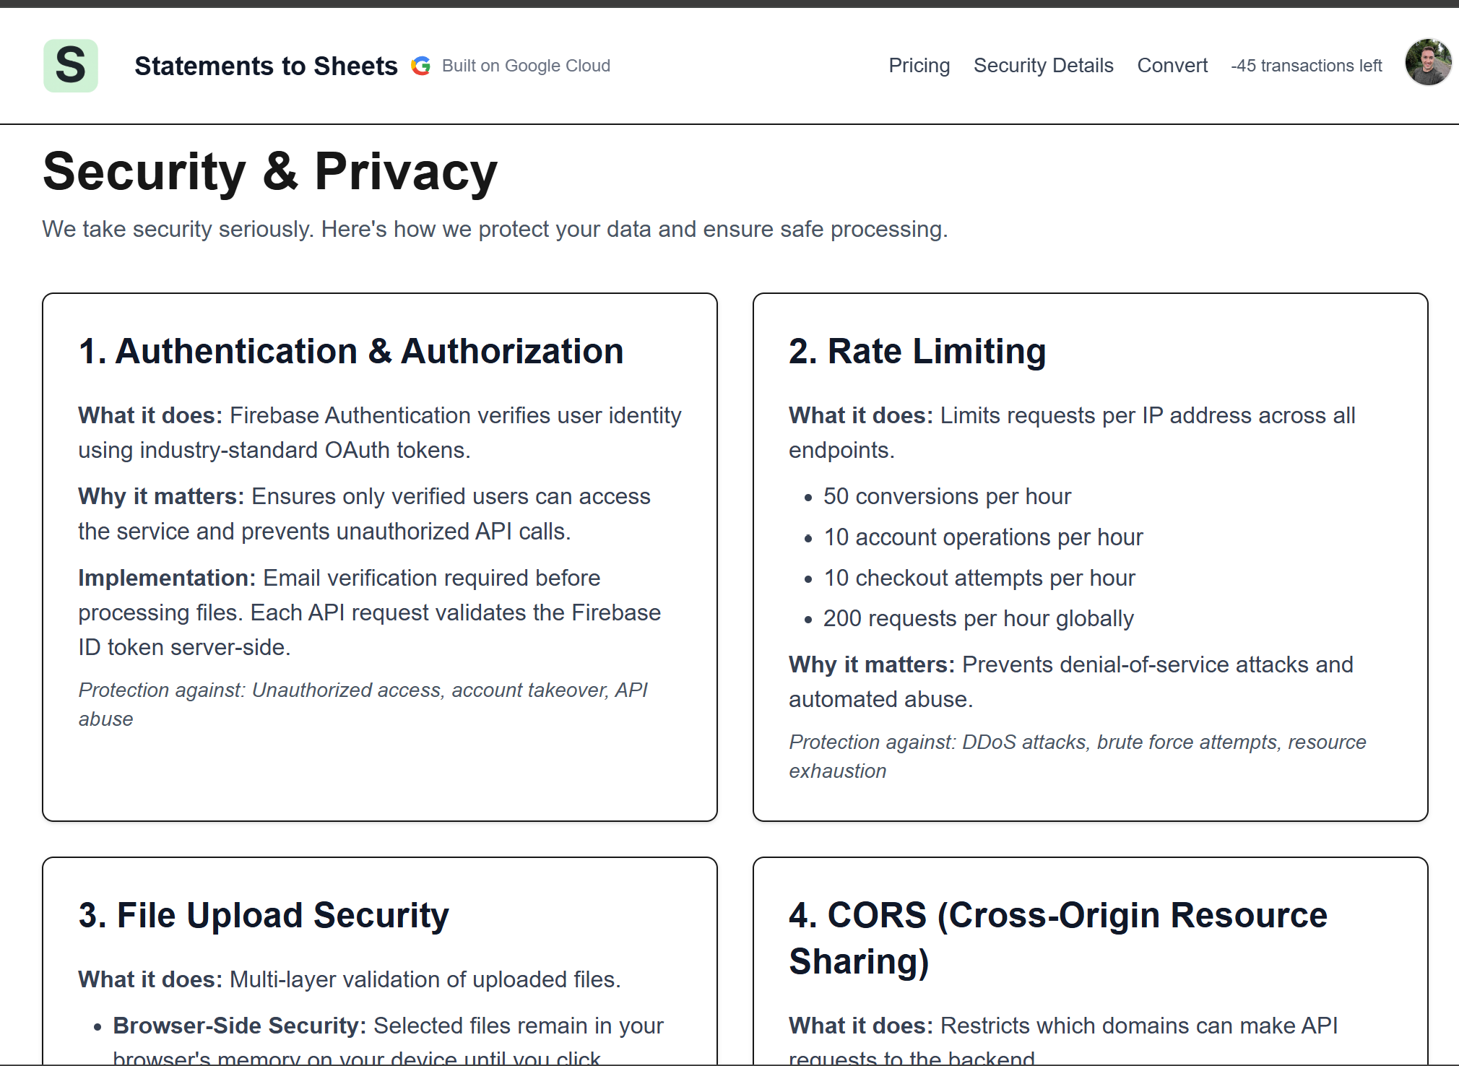Click the File Upload Security heading
The width and height of the screenshot is (1459, 1066).
(264, 915)
